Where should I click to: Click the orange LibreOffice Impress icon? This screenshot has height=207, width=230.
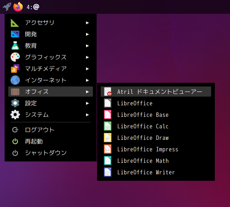tap(108, 149)
